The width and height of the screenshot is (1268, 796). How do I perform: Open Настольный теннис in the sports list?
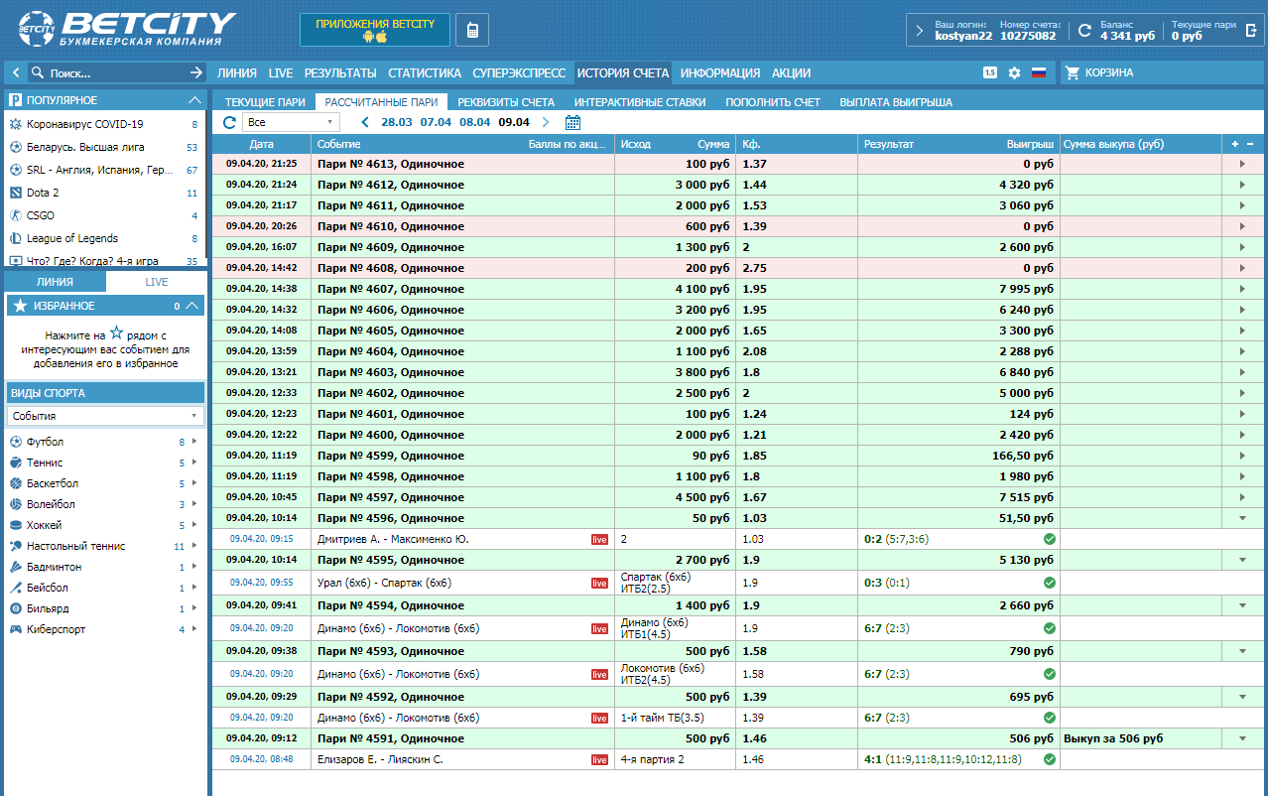tap(76, 546)
